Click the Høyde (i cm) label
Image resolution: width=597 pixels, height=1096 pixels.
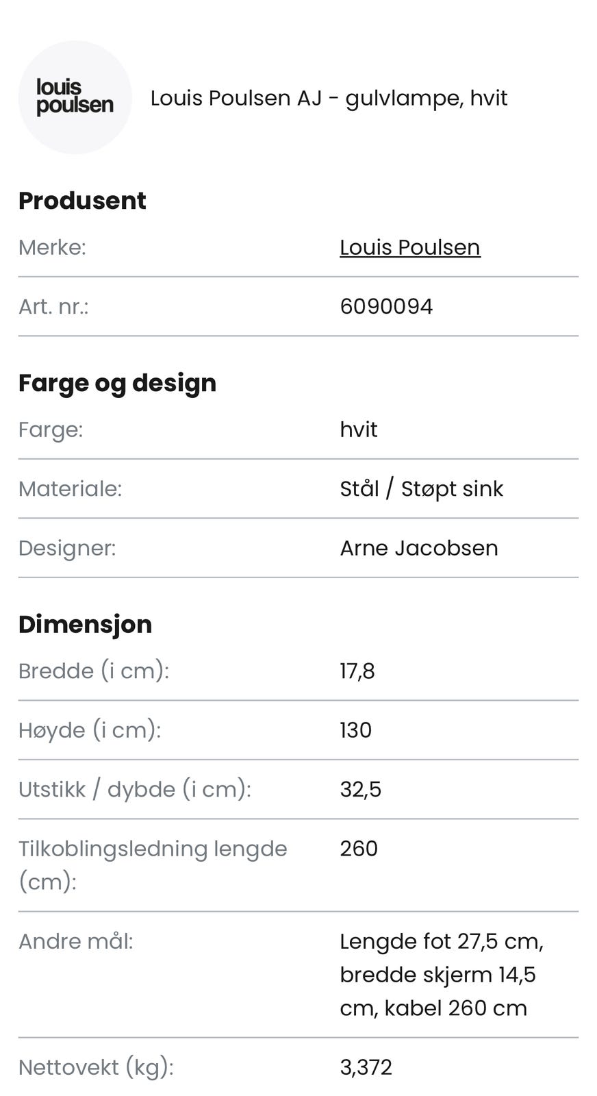click(90, 730)
